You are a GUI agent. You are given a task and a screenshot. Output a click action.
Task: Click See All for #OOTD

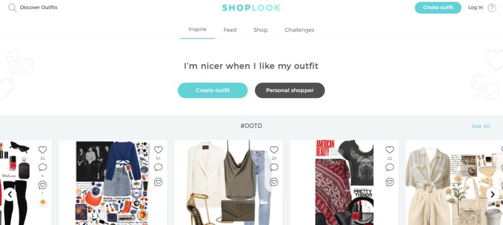(x=481, y=126)
